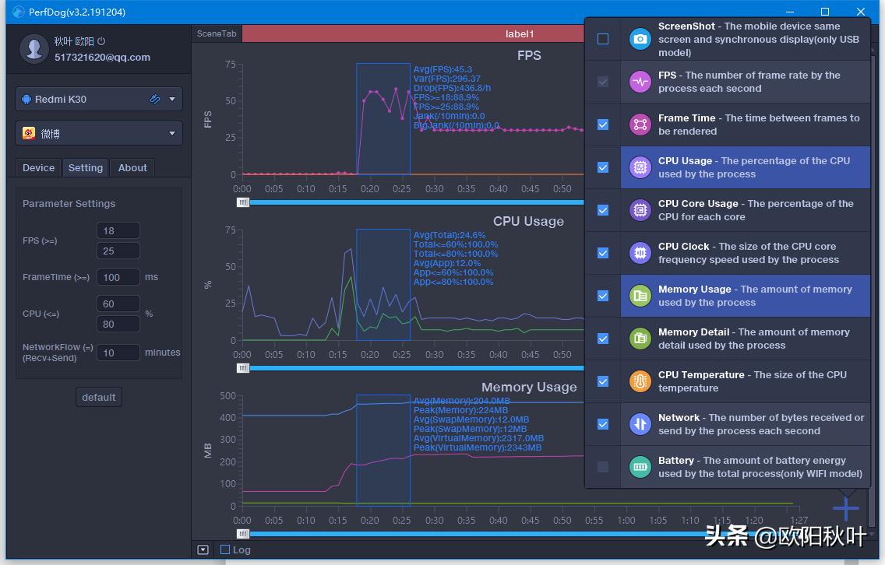Uncheck the CPU Core Usage checkbox

603,210
